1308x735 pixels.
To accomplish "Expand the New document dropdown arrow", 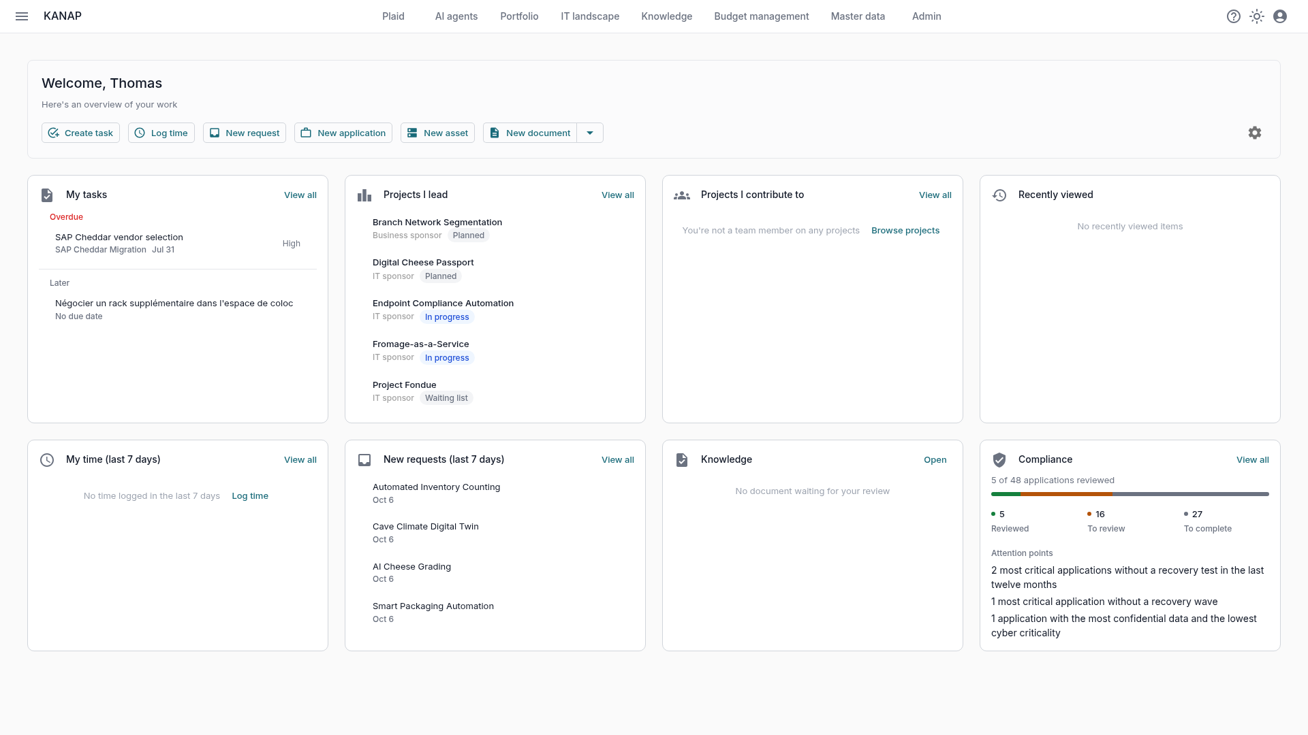I will pyautogui.click(x=590, y=133).
